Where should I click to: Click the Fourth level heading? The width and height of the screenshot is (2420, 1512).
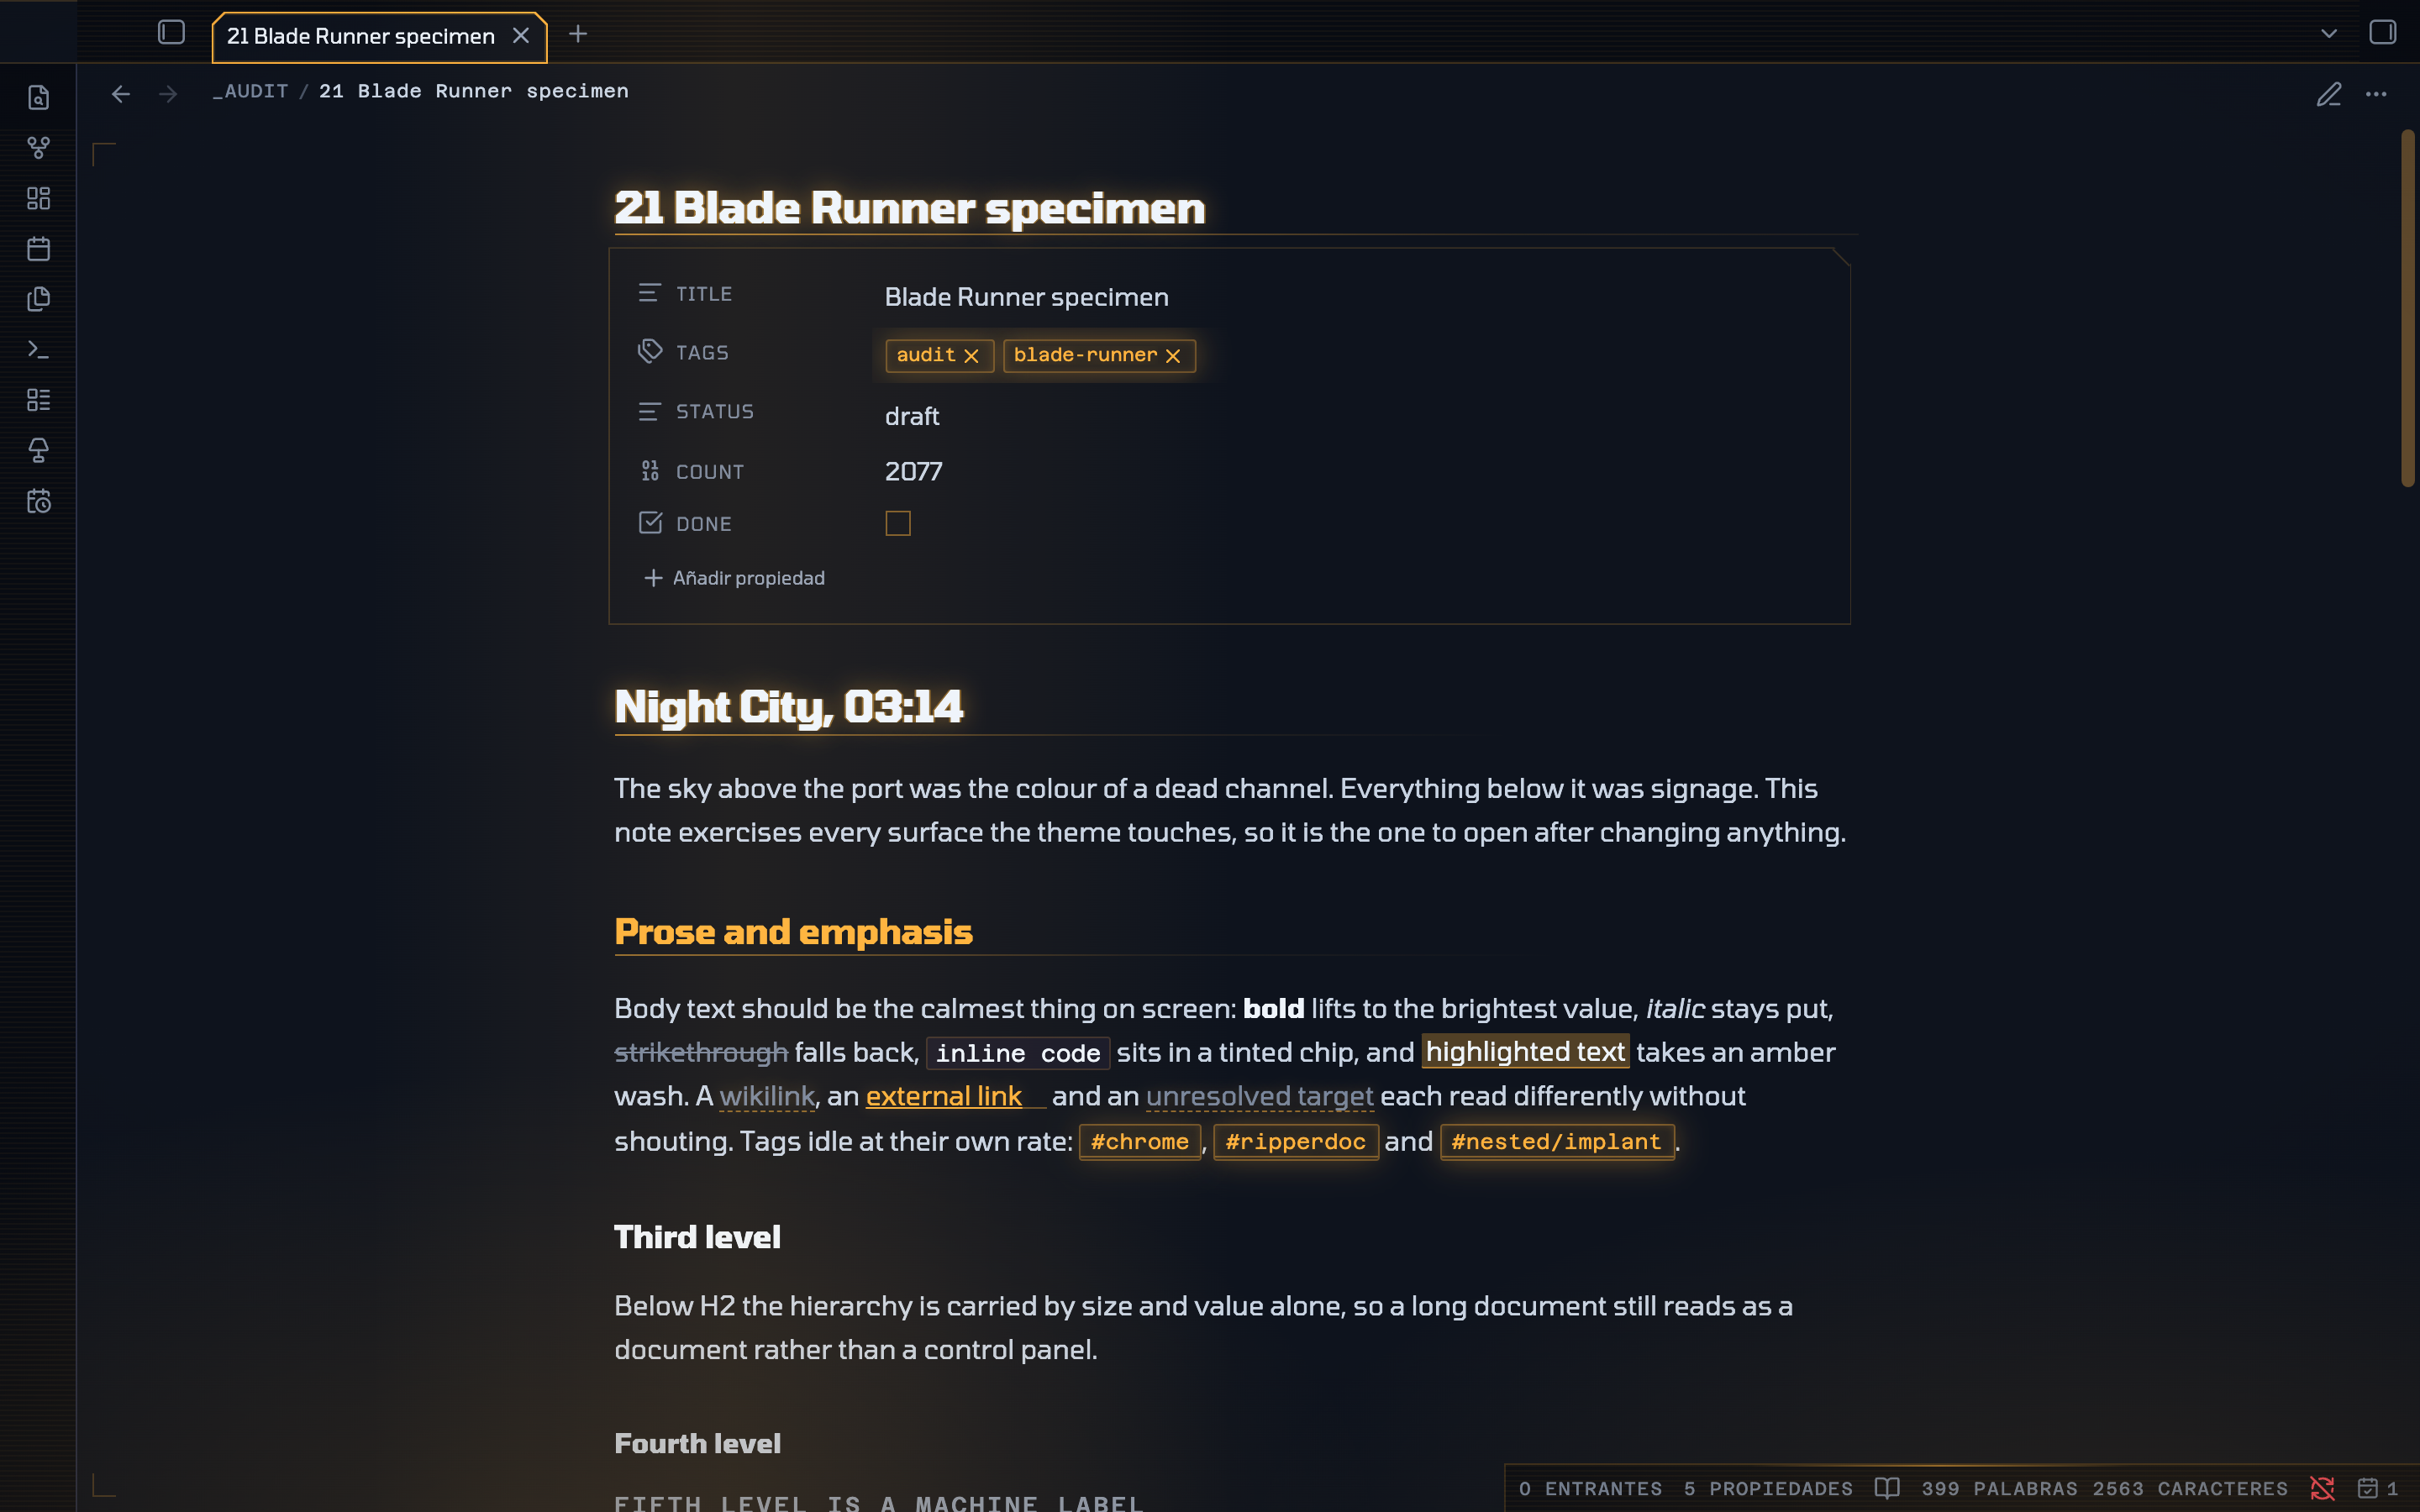[697, 1443]
